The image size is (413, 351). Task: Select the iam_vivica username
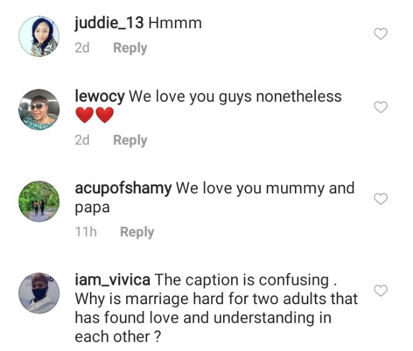(112, 280)
